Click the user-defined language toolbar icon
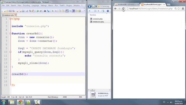Viewport: 186px width, 105px height. pyautogui.click(x=76, y=11)
